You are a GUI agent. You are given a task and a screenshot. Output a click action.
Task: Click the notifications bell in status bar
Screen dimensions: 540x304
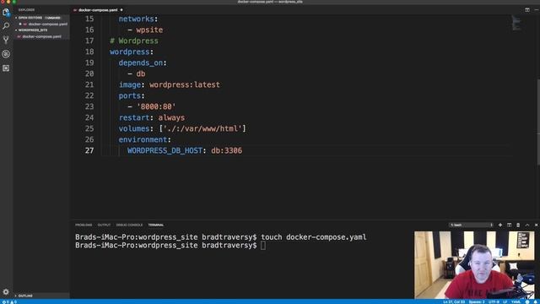pyautogui.click(x=536, y=302)
